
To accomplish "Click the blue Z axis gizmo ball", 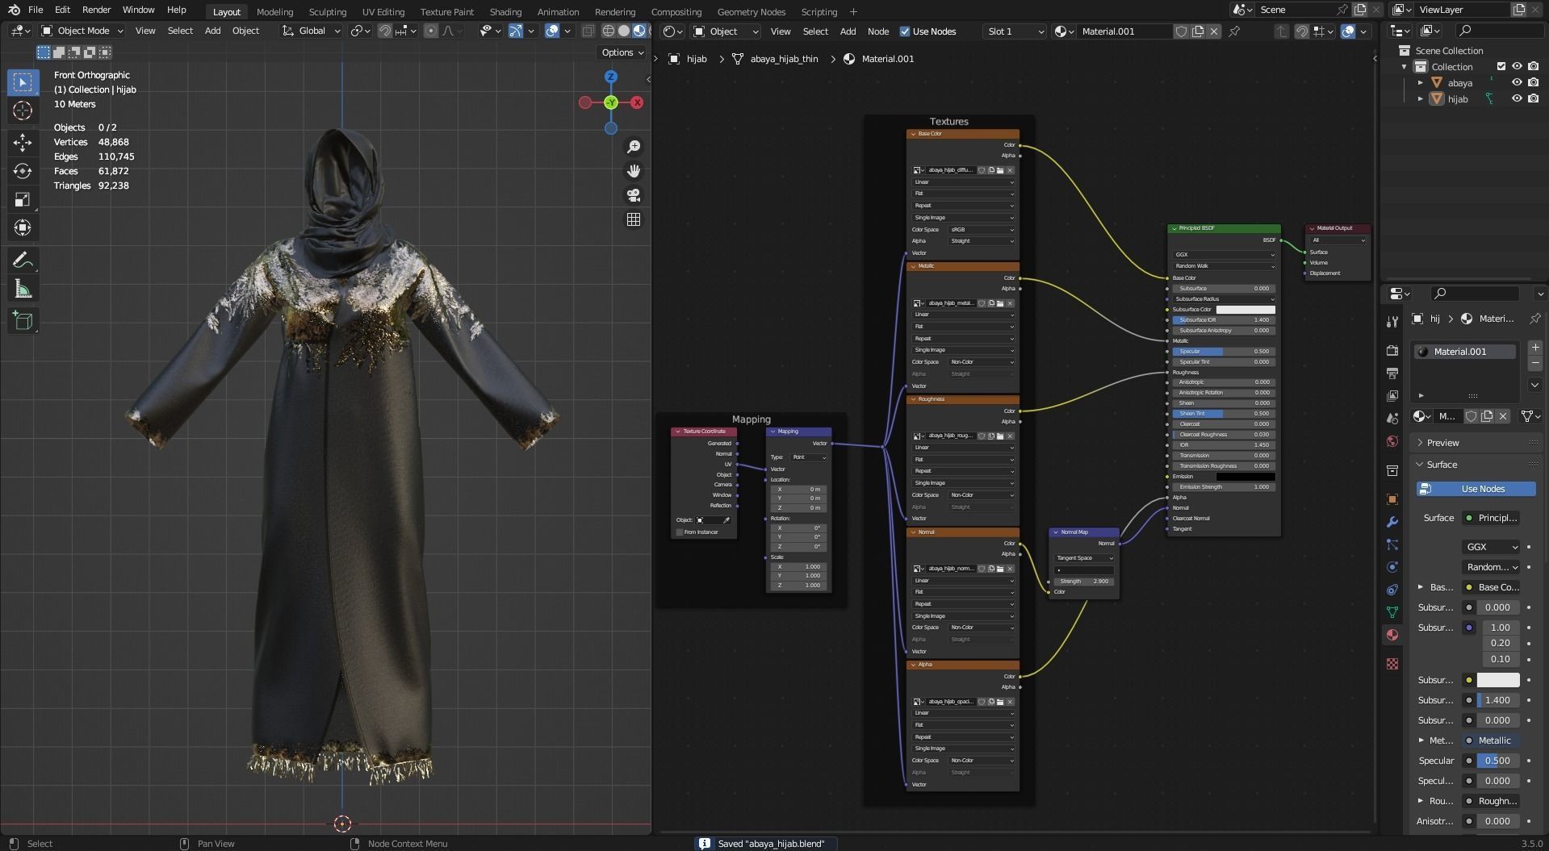I will point(611,77).
